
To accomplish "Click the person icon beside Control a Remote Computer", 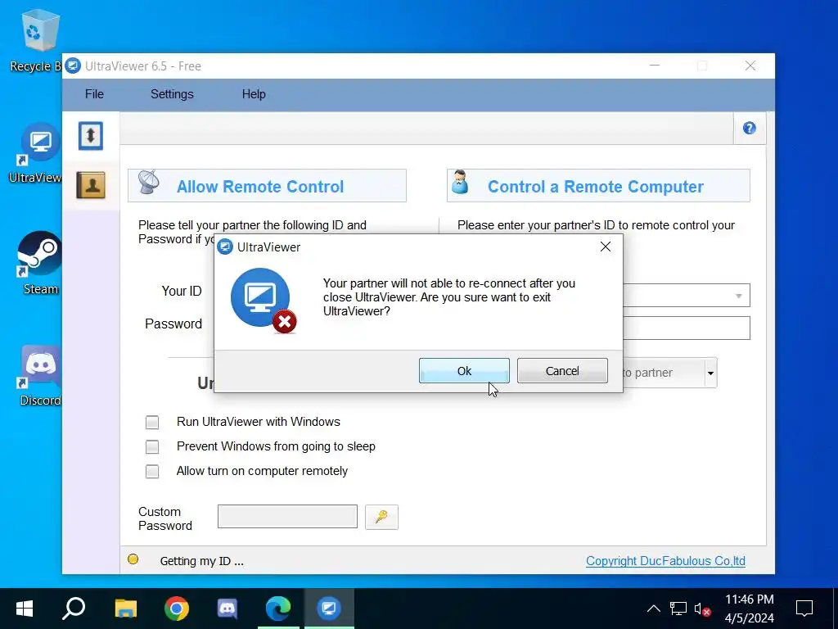I will click(x=460, y=183).
